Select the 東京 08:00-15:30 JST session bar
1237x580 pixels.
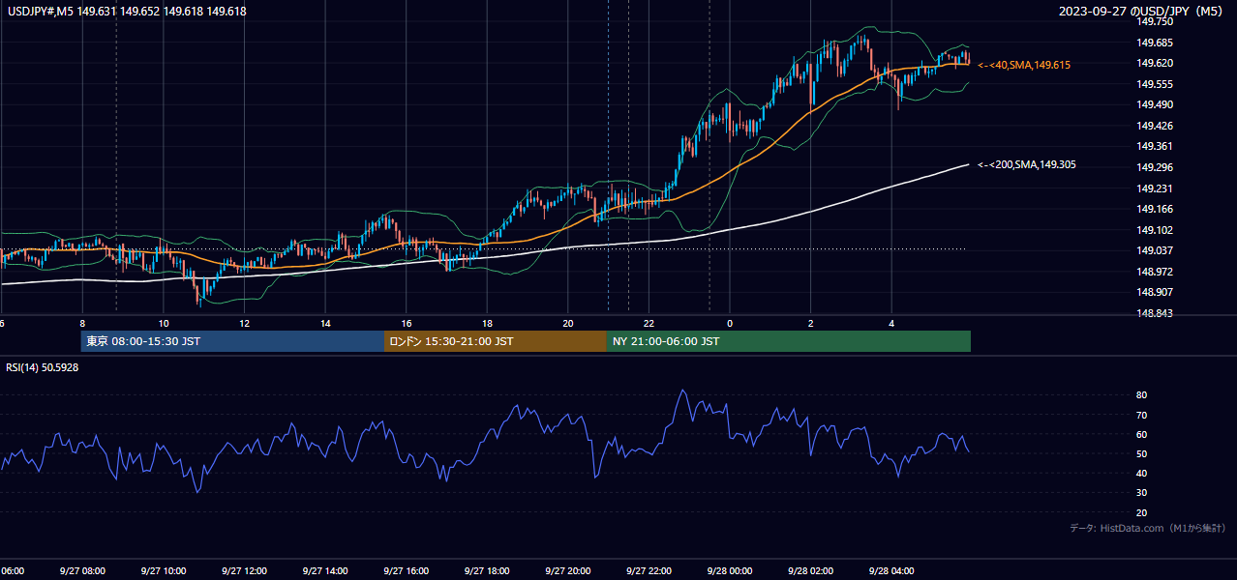tap(233, 341)
